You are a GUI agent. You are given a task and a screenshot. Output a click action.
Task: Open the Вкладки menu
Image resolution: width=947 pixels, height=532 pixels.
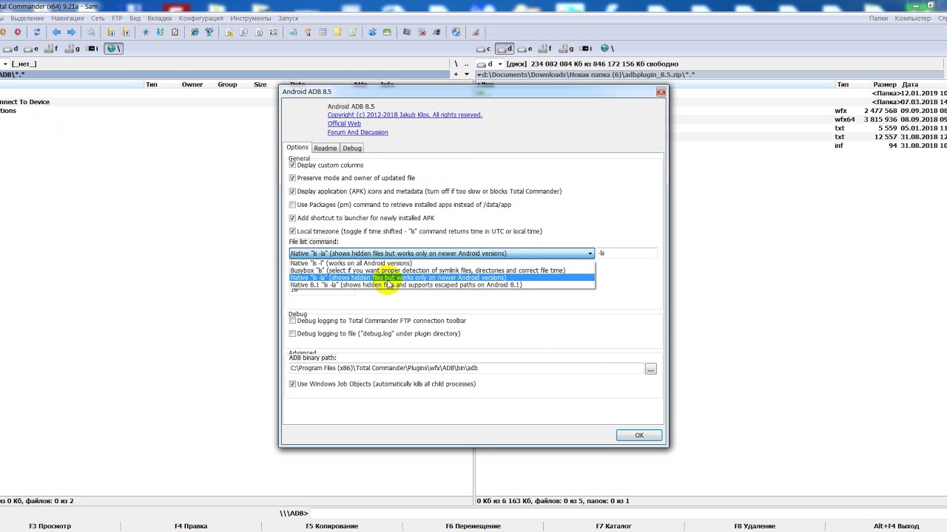tap(160, 18)
